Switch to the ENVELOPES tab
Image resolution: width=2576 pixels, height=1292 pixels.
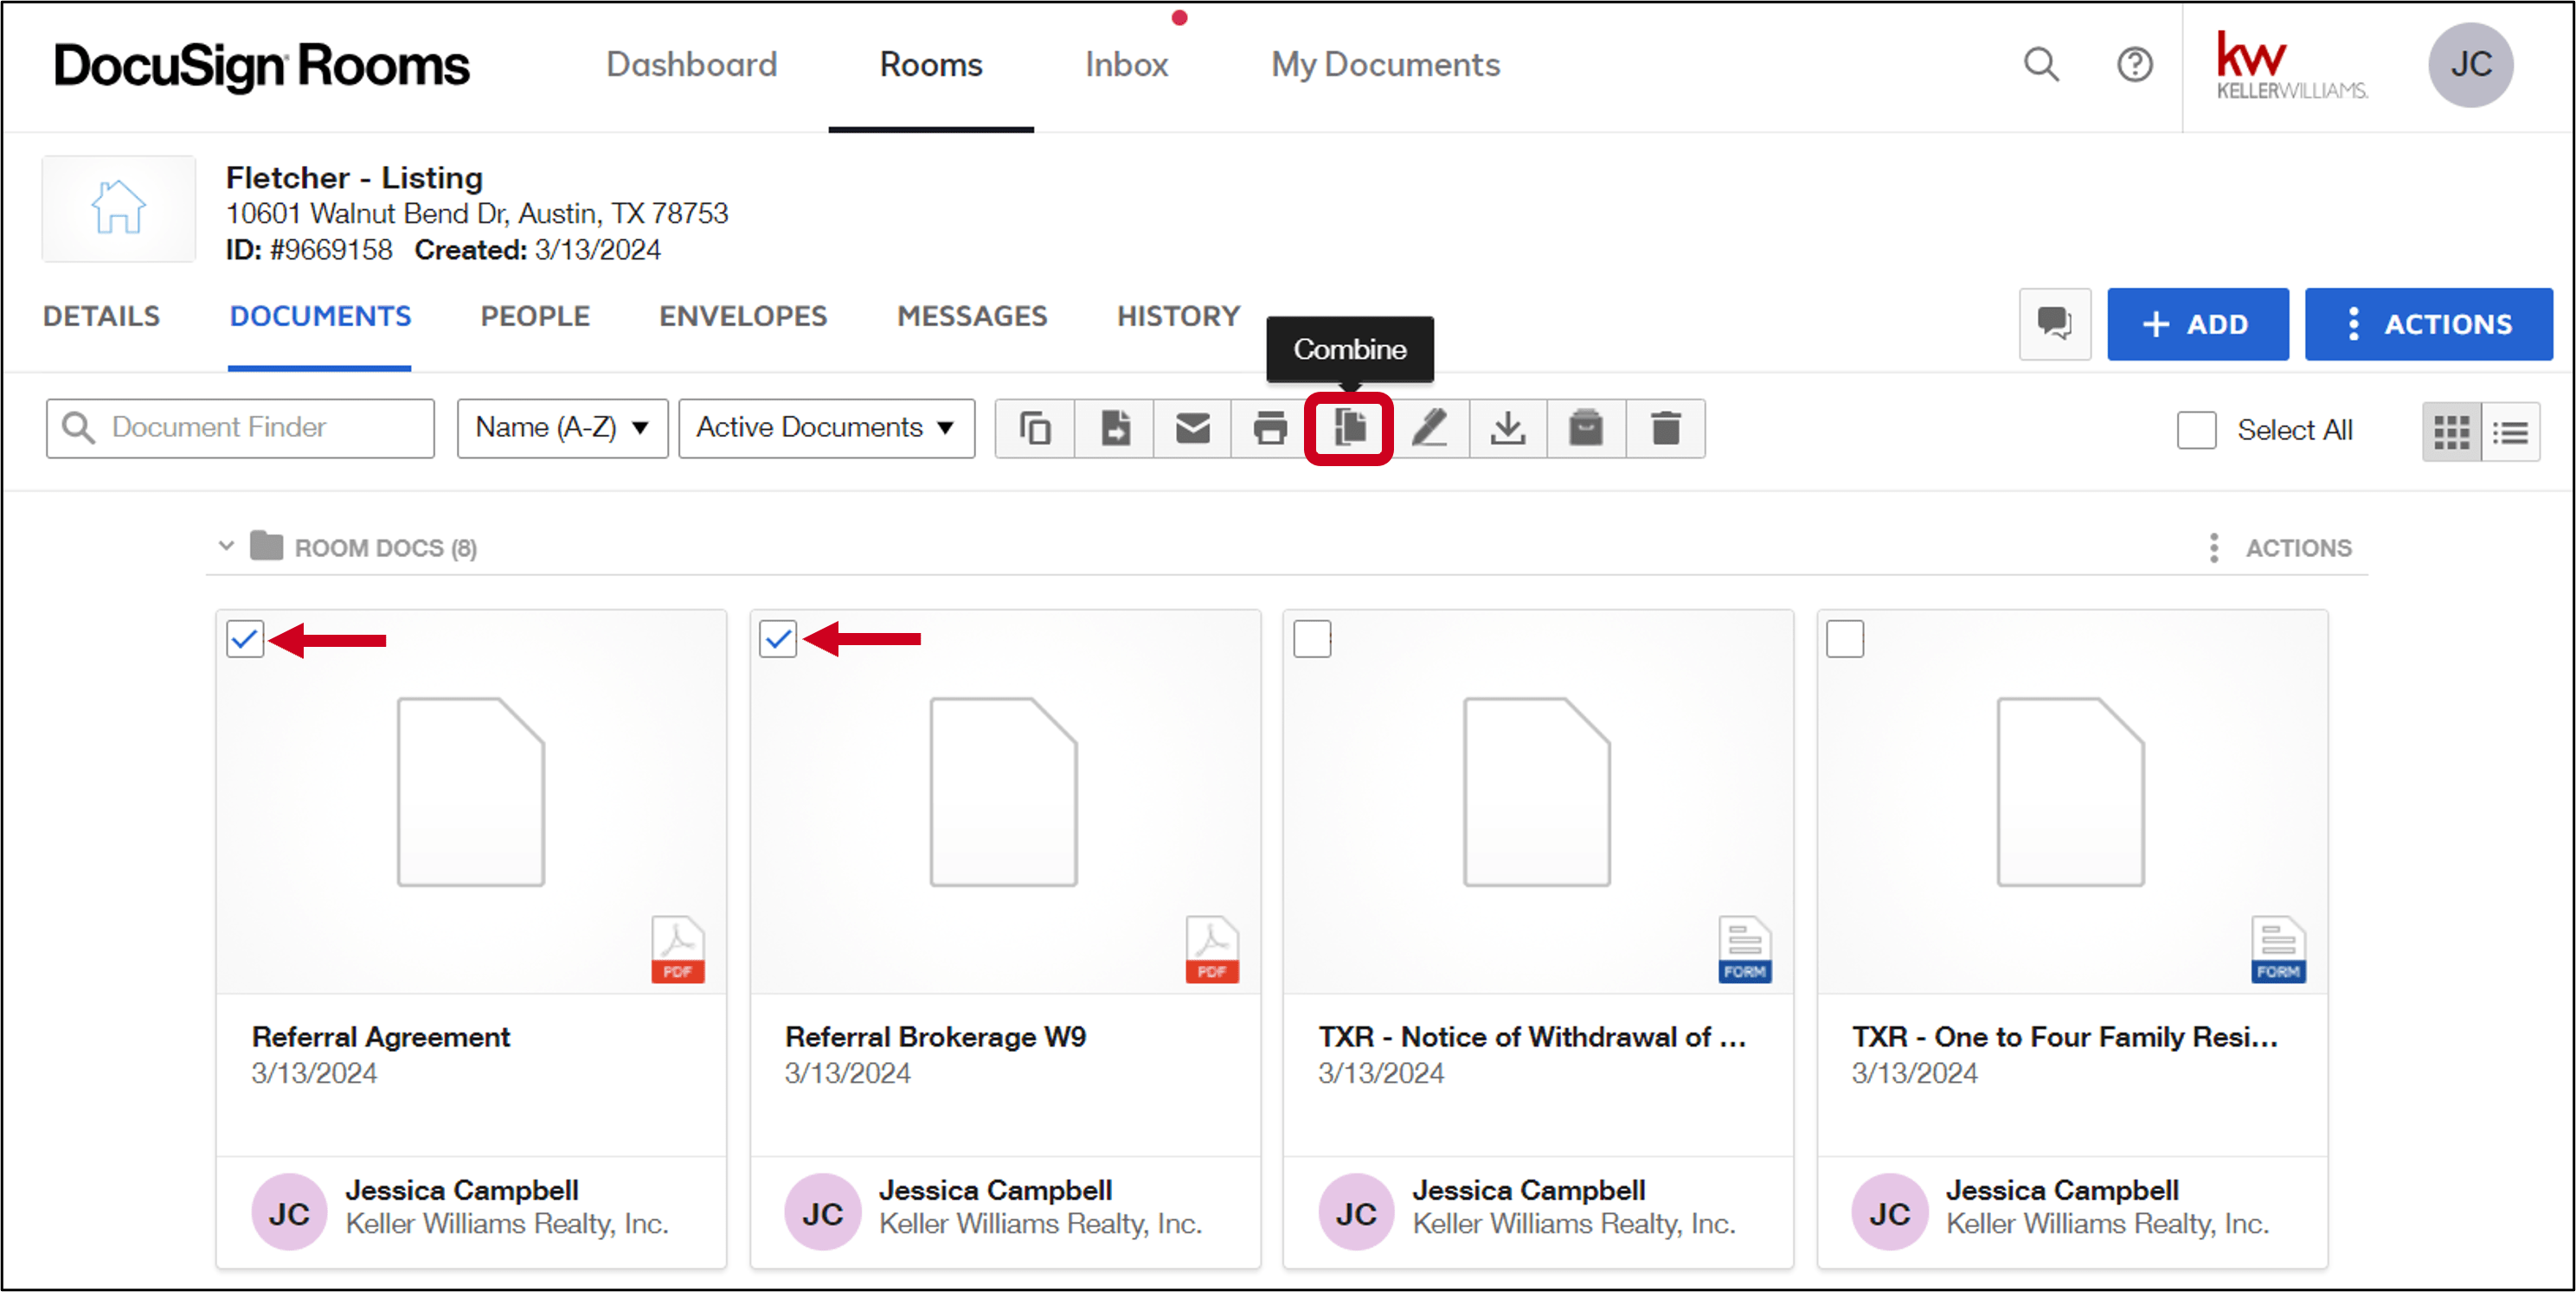[x=743, y=316]
